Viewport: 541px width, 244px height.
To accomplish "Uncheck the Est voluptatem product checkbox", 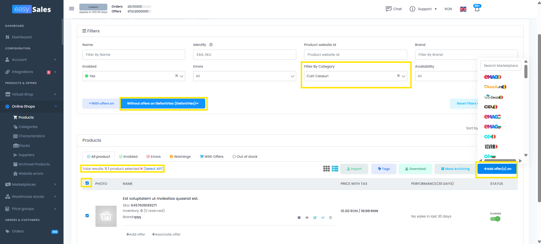I will [x=87, y=216].
